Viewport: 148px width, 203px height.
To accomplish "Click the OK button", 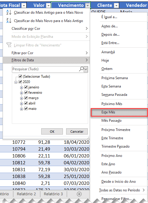I will (52, 132).
